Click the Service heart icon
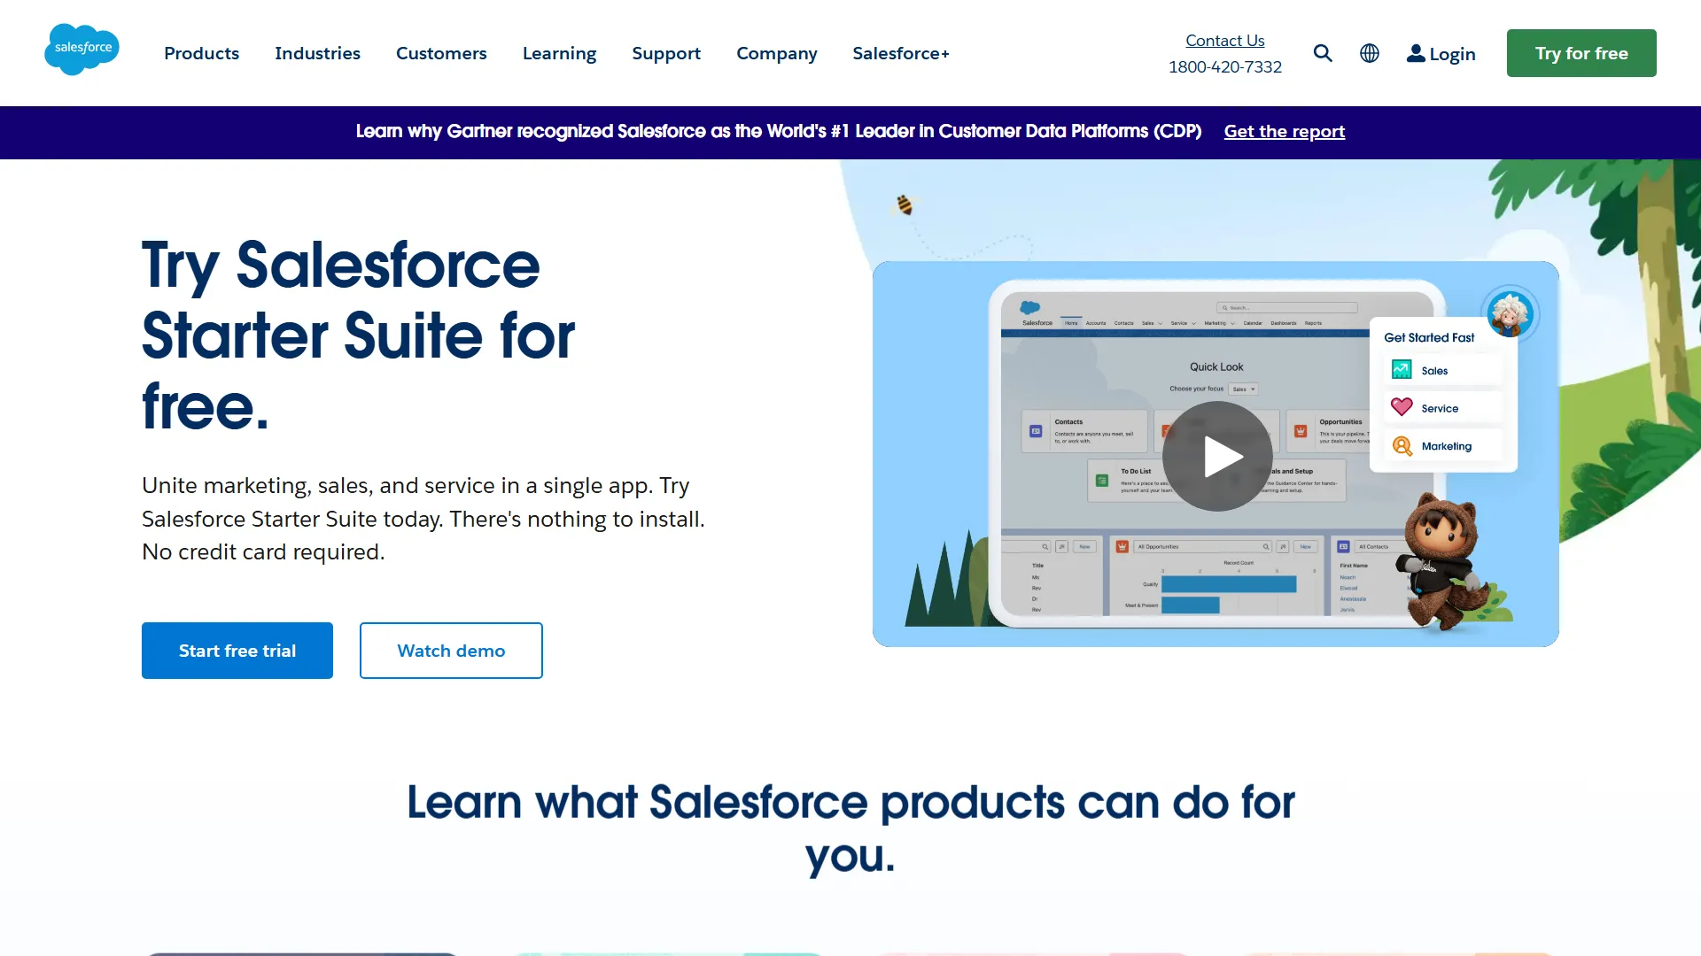 point(1402,407)
